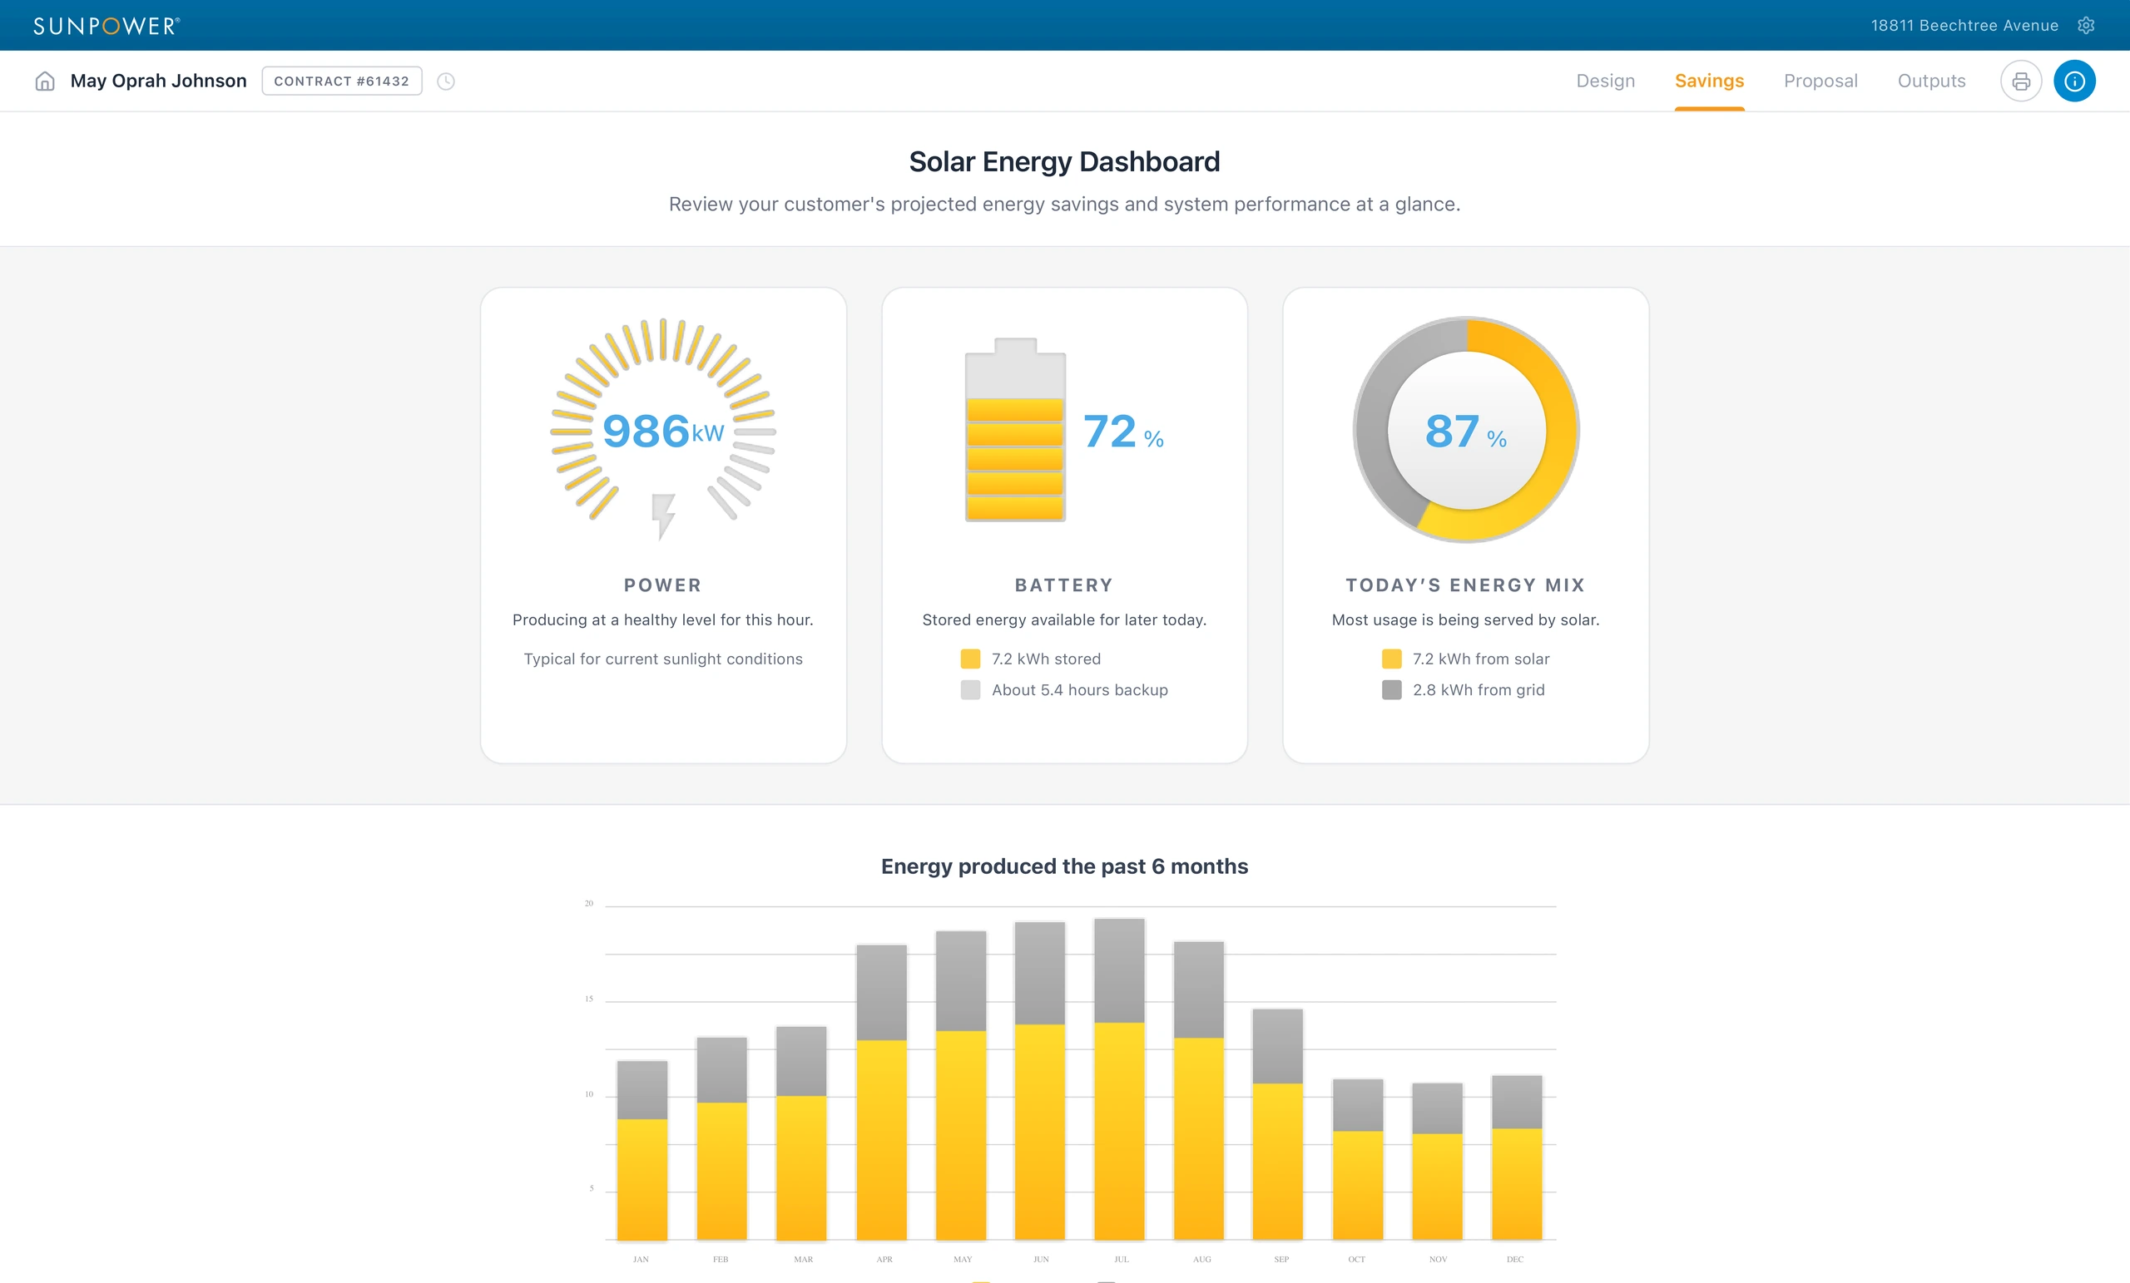This screenshot has height=1283, width=2130.
Task: Click customer name May Oprah Johnson
Action: 158,81
